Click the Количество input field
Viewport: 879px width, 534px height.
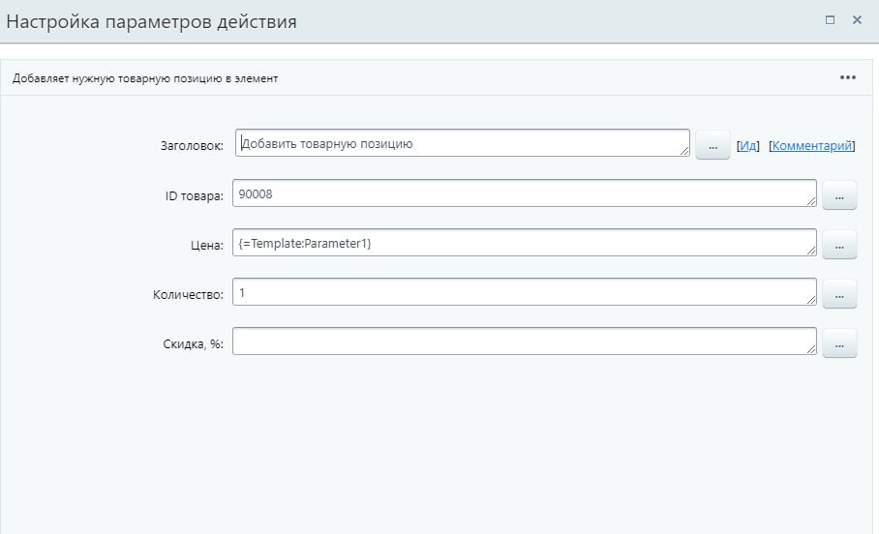tap(524, 293)
